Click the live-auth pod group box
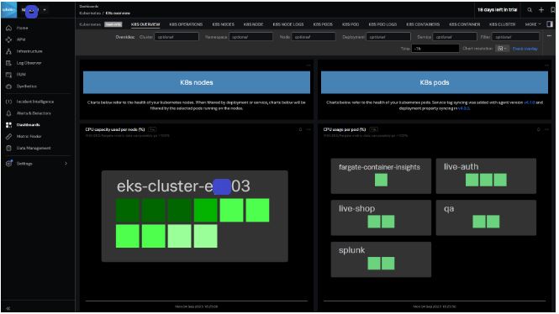Image resolution: width=559 pixels, height=314 pixels. [x=486, y=175]
